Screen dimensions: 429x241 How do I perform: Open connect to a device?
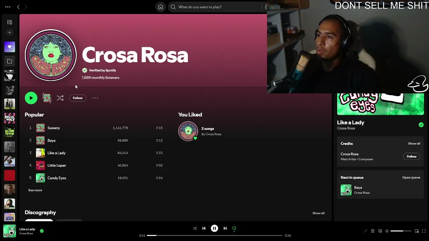tap(380, 231)
